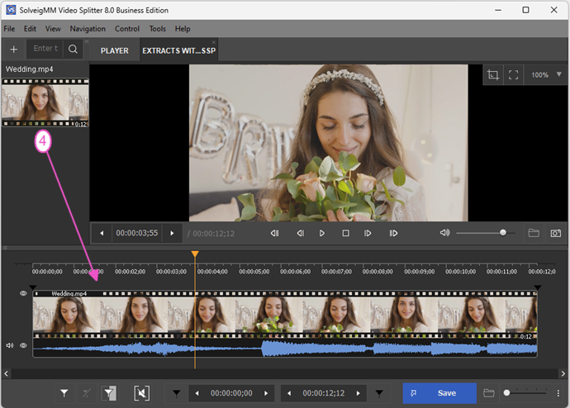Select the Wedding.mp4 clip on the timeline
Screen dimensions: 570x408
[x=285, y=315]
